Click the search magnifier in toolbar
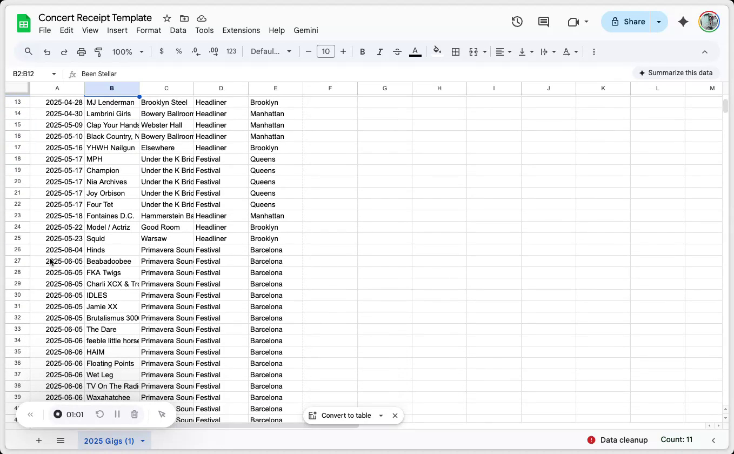This screenshot has width=734, height=454. click(29, 52)
